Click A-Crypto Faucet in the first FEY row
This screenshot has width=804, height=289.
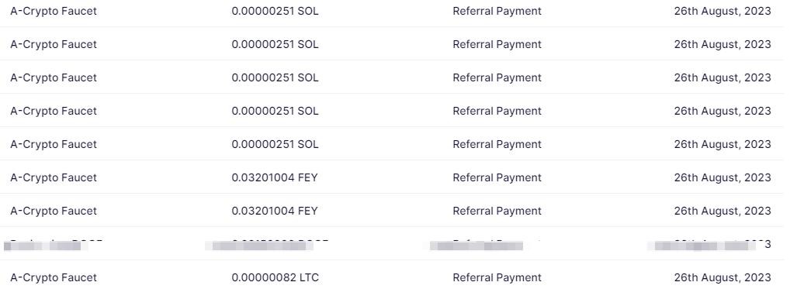pyautogui.click(x=54, y=178)
